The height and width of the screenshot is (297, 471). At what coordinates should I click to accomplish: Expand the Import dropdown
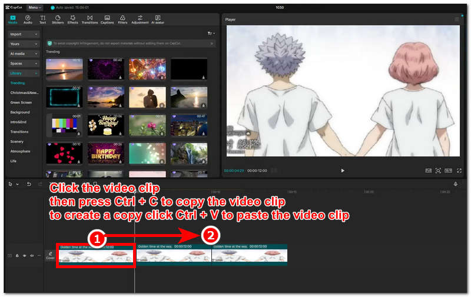coord(24,34)
